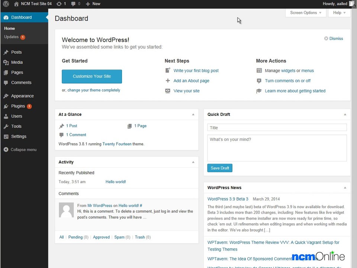Open the Appearance menu in sidebar

pos(24,96)
